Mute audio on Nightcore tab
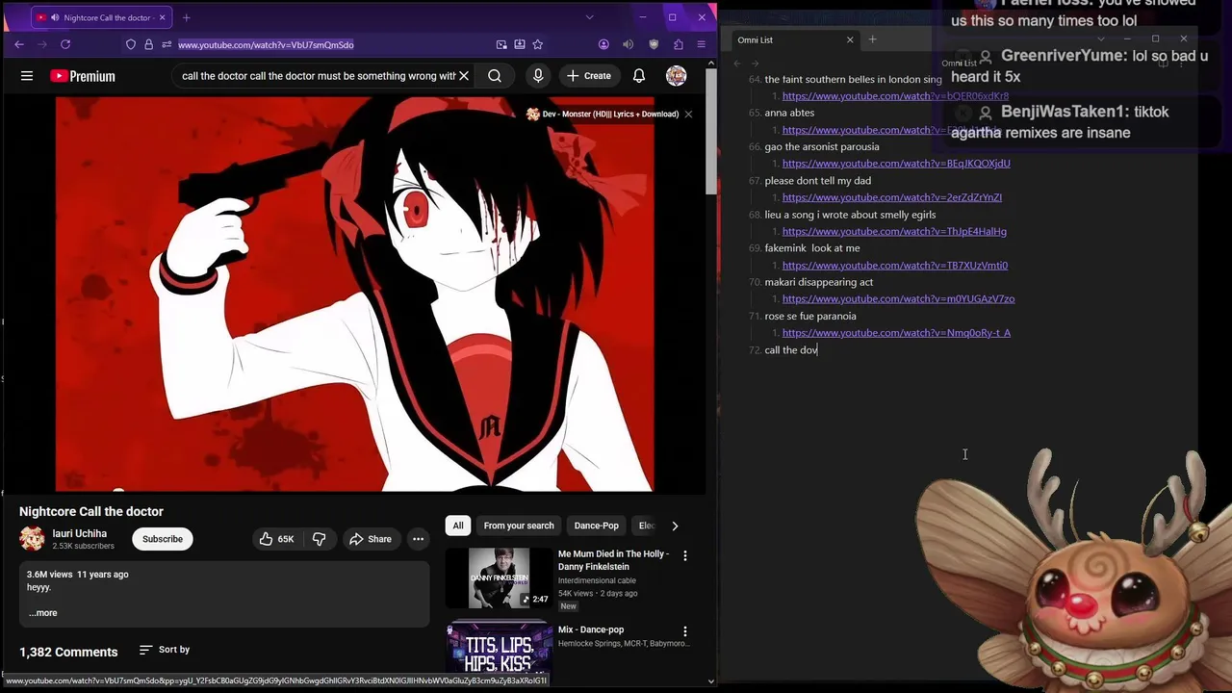 [55, 17]
